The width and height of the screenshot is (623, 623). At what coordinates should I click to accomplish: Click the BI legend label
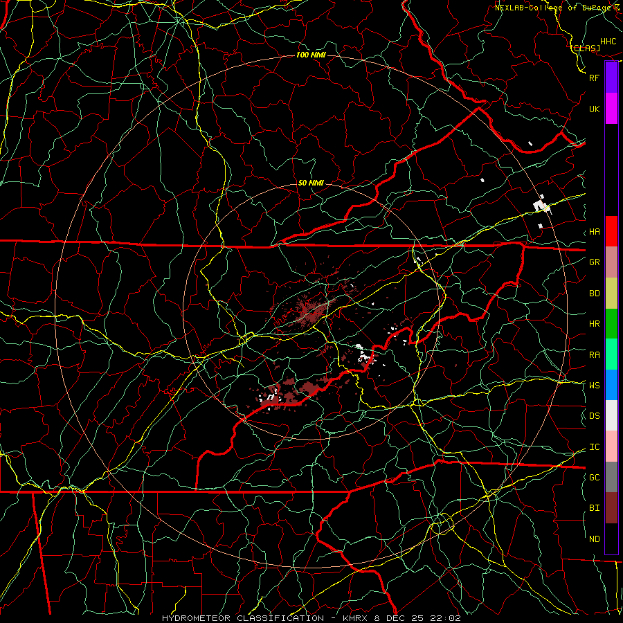click(594, 508)
